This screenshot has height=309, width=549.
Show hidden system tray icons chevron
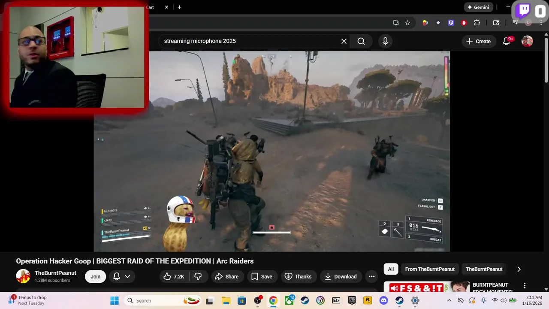coord(449,300)
